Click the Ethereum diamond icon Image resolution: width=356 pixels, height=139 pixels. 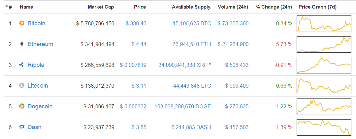click(22, 44)
